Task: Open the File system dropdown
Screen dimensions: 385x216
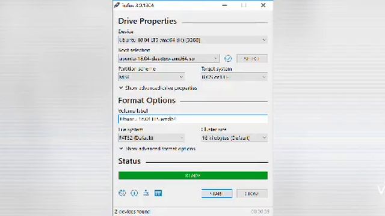Action: coord(151,138)
